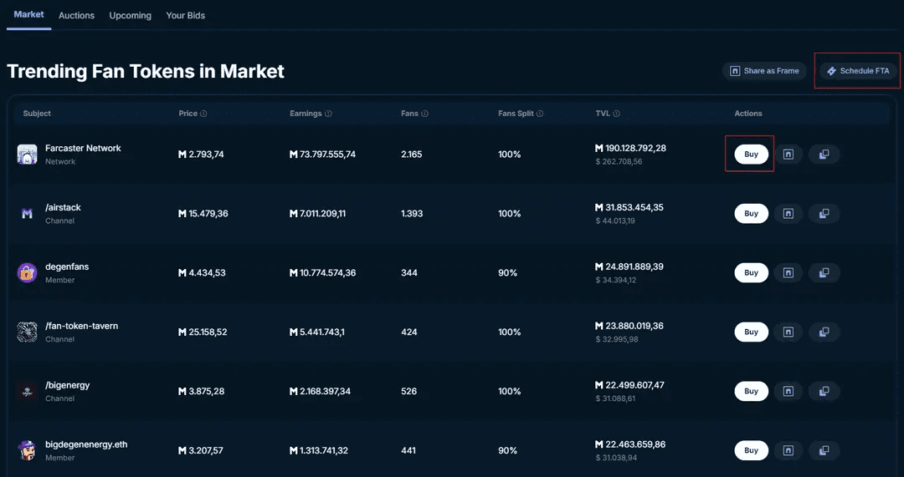Viewport: 904px width, 477px height.
Task: Buy the bigdegenenergy.eth token
Action: click(751, 450)
